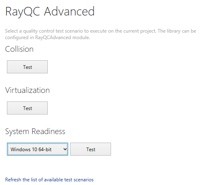The image size is (200, 185).
Task: Click the description text mentioning RayQCAdvanced module
Action: pos(100,34)
